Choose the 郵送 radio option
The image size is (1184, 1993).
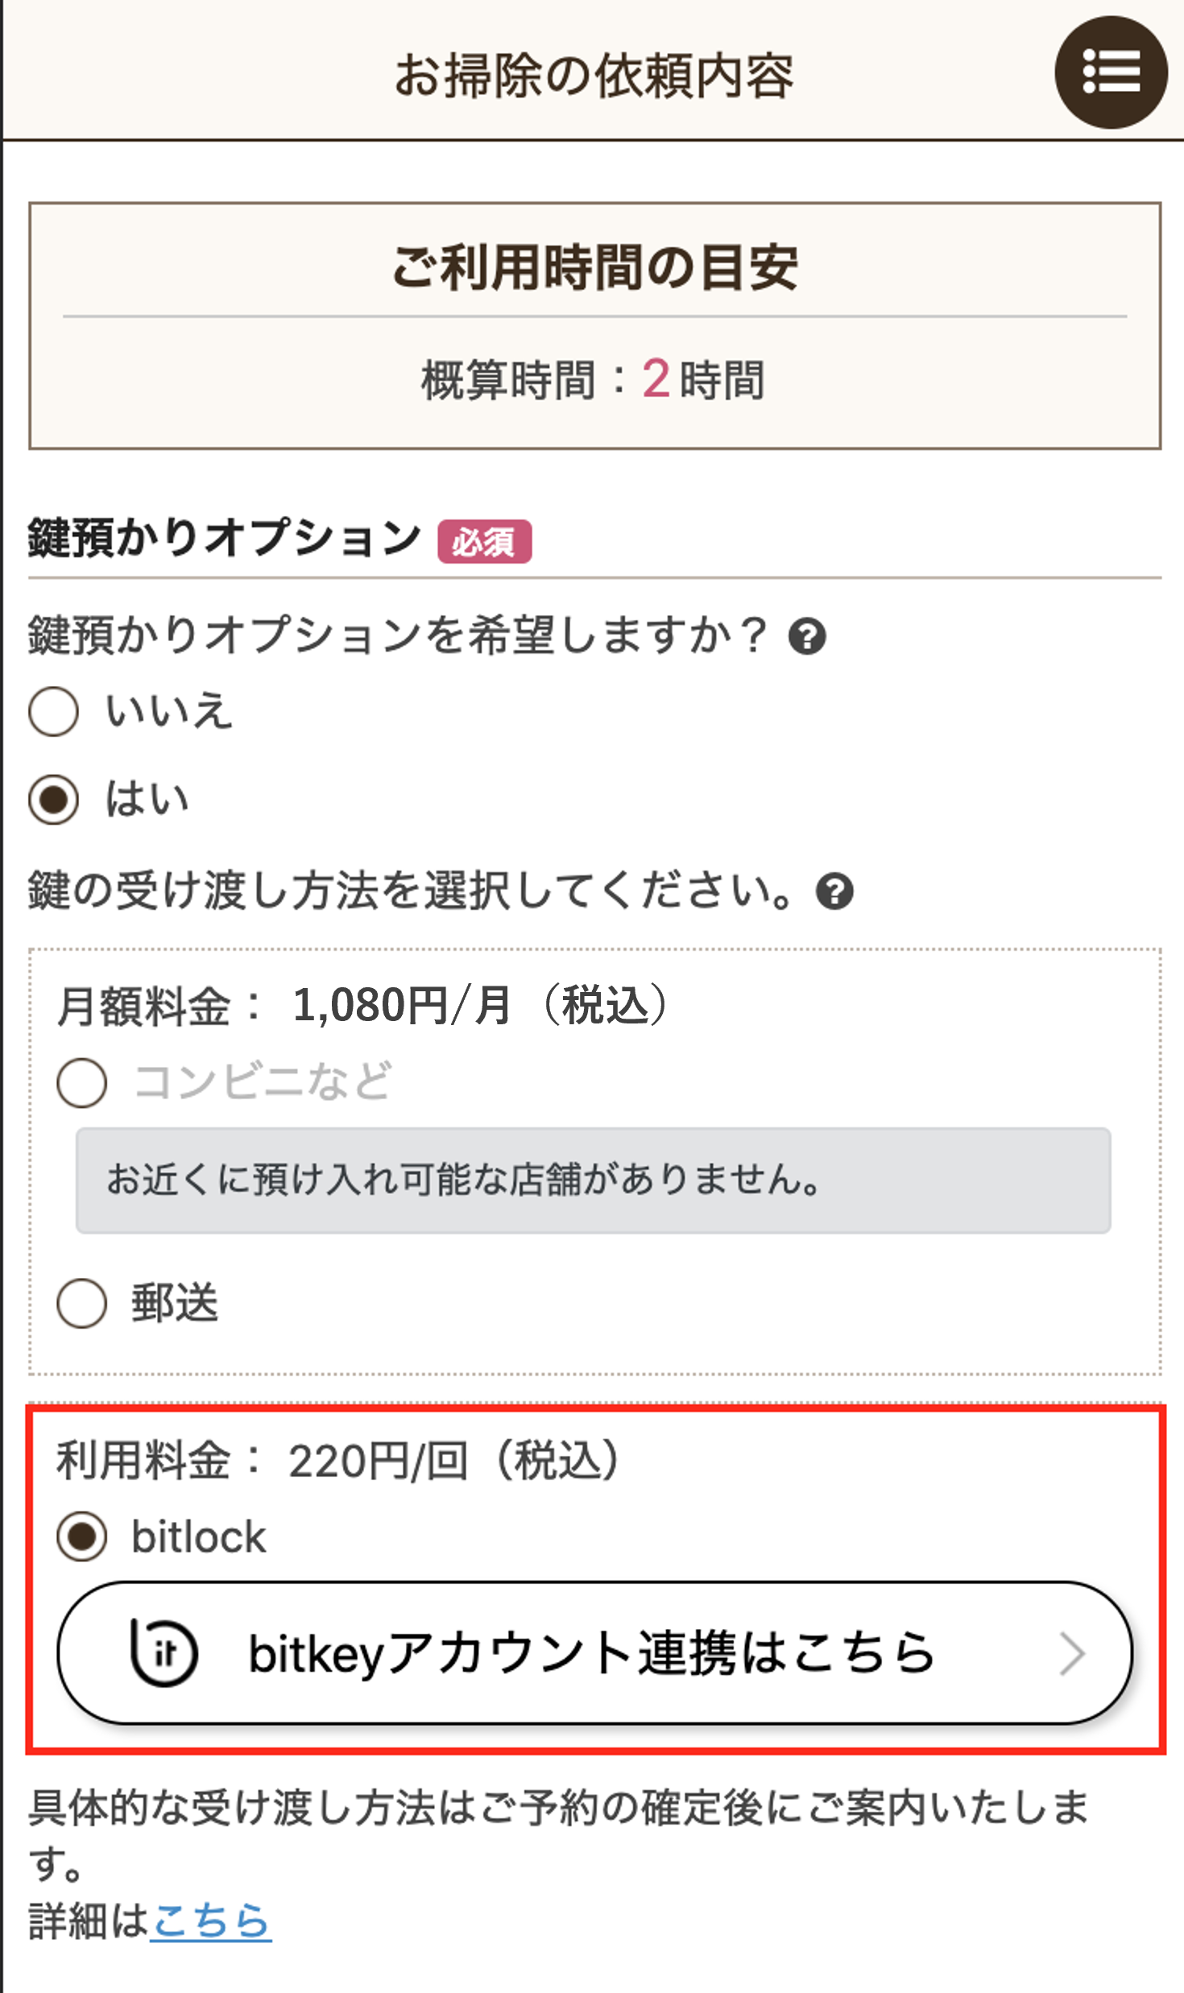click(82, 1303)
